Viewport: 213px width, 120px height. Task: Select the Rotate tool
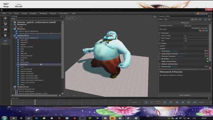pyautogui.click(x=5, y=25)
